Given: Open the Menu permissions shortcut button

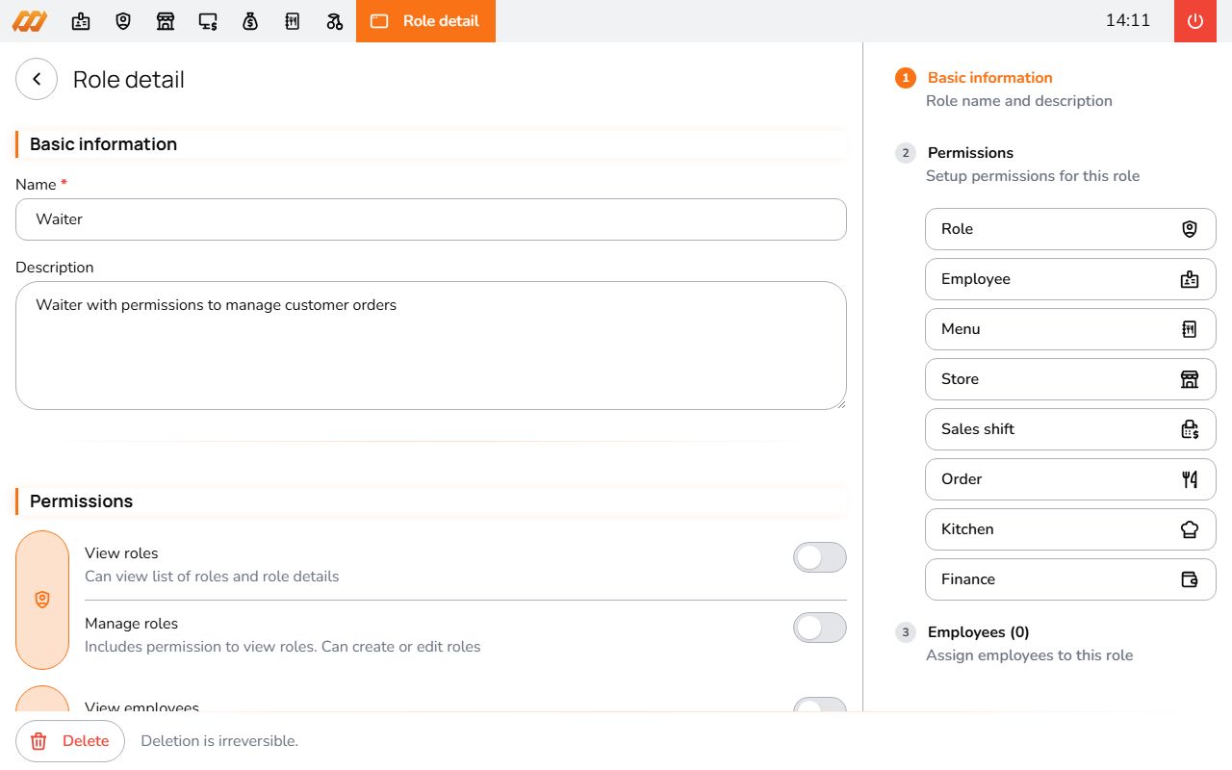Looking at the screenshot, I should point(1070,329).
